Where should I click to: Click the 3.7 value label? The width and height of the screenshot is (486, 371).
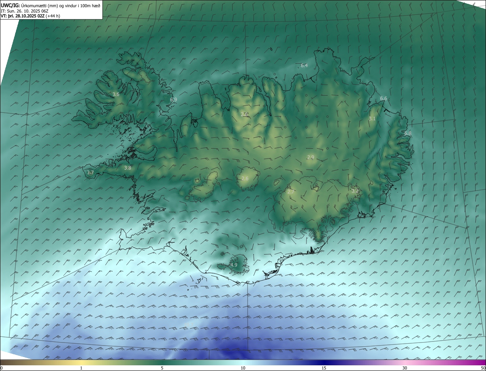click(x=90, y=173)
